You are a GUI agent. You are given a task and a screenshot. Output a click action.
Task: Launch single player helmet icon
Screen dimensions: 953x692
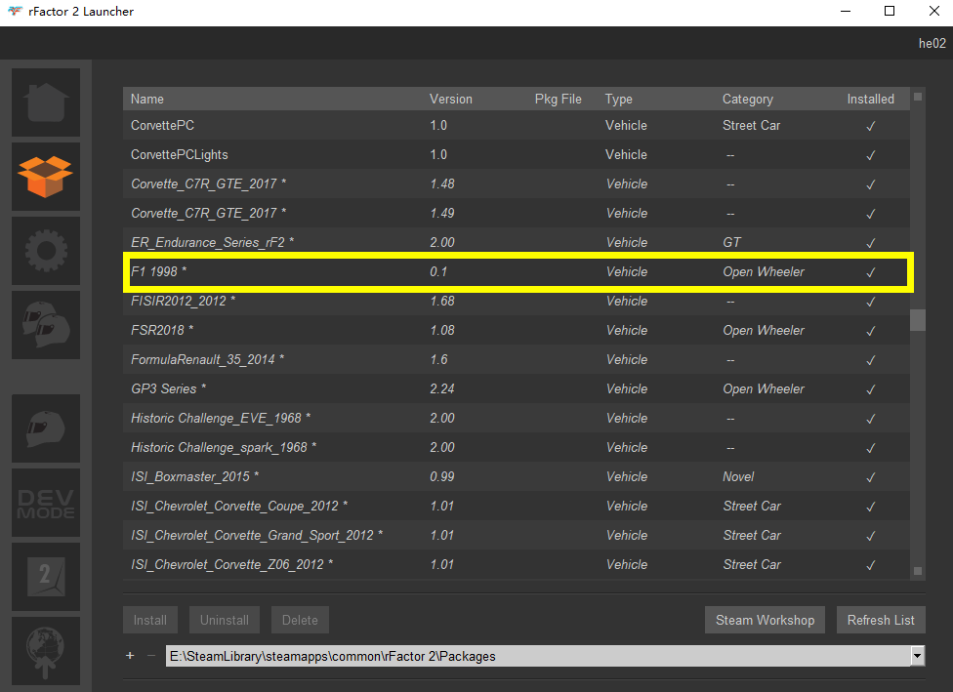click(46, 428)
